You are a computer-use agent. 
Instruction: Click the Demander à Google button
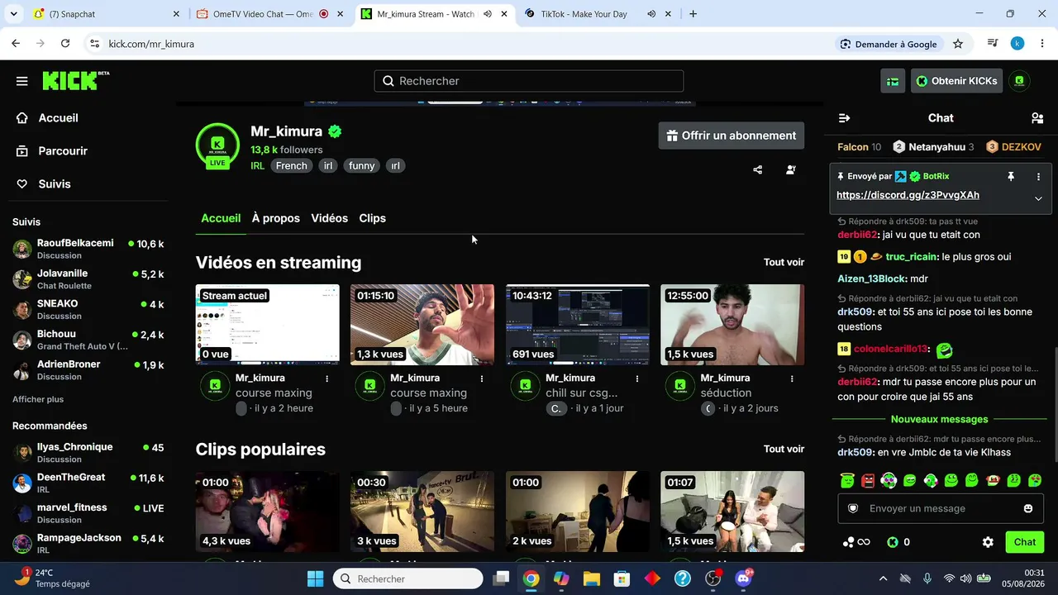click(889, 44)
